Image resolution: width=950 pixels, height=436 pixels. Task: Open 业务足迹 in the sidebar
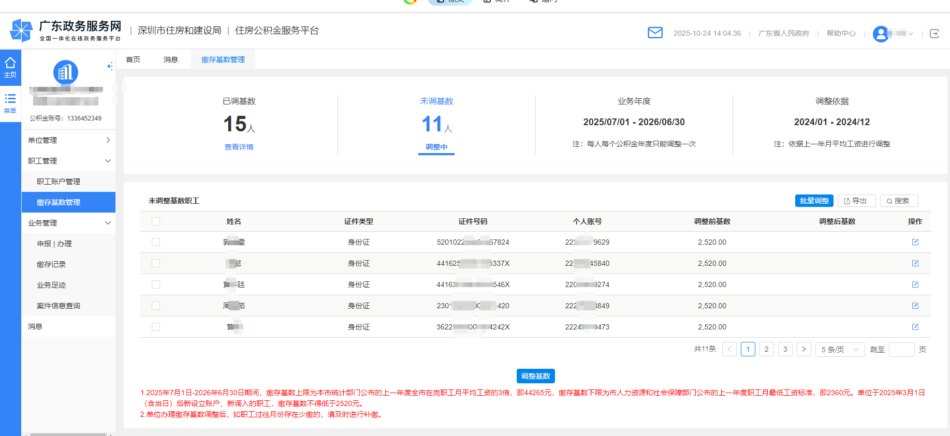point(68,285)
